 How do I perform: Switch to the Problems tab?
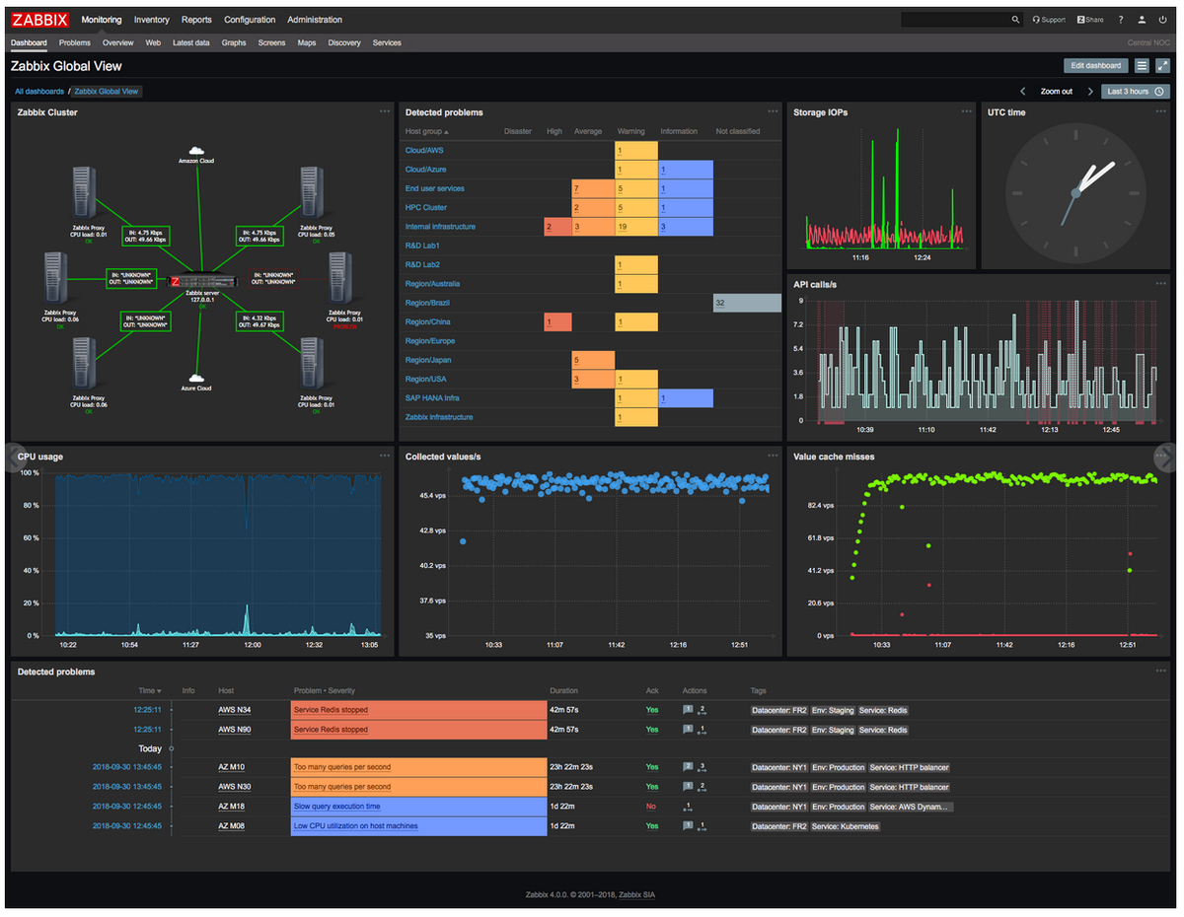[74, 43]
